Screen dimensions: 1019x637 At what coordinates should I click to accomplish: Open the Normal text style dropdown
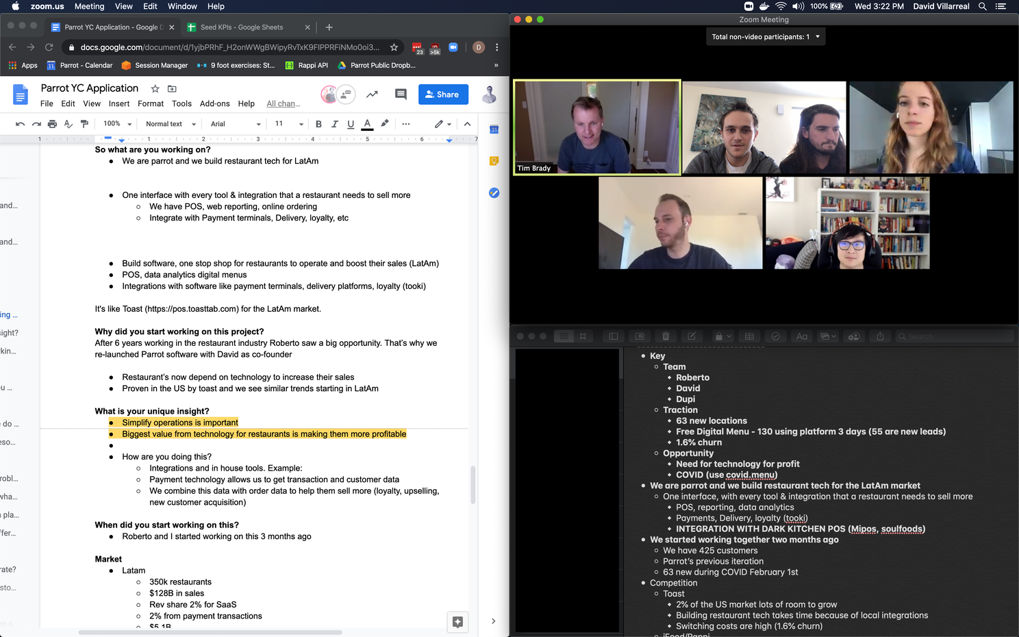point(171,124)
